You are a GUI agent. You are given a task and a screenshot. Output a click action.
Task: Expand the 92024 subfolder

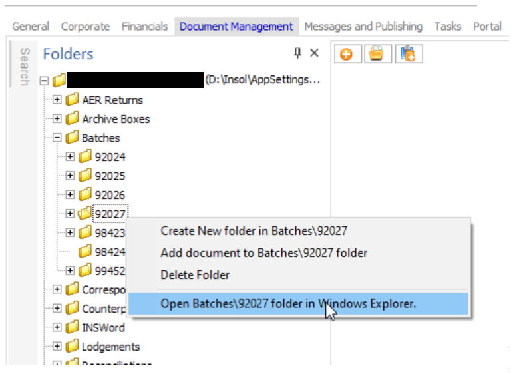pos(70,157)
